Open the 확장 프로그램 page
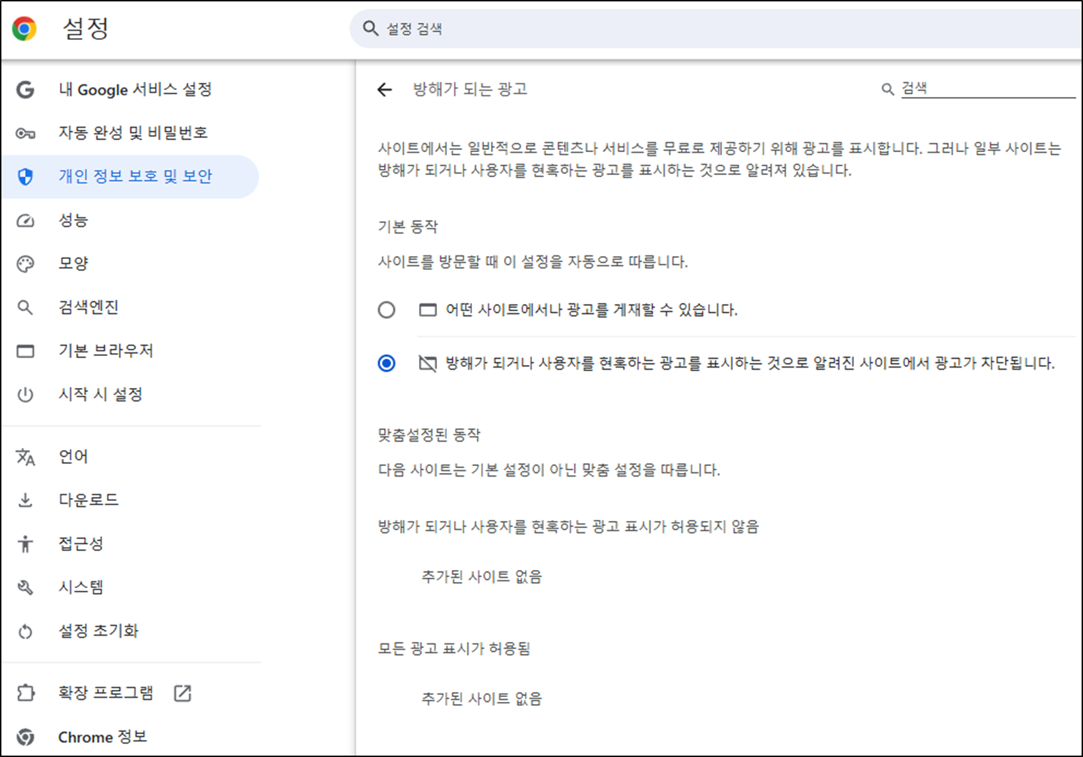This screenshot has width=1083, height=757. tap(106, 693)
